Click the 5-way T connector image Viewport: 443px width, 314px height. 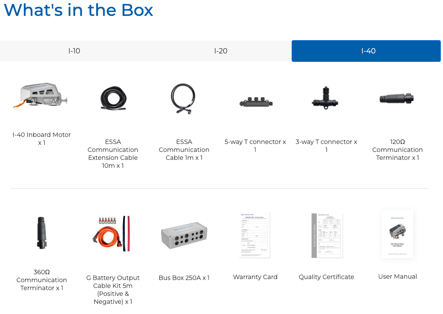tap(255, 102)
